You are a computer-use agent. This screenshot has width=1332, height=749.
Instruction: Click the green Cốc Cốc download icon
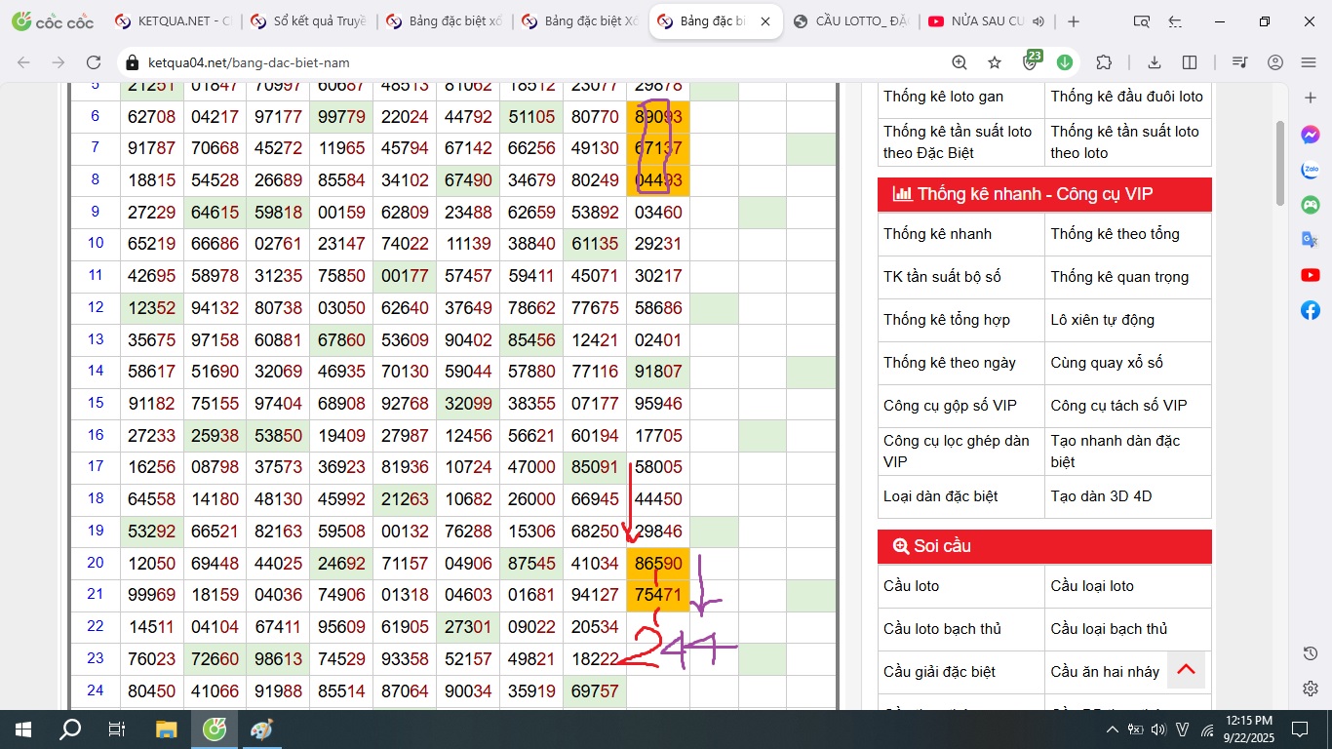tap(1065, 62)
